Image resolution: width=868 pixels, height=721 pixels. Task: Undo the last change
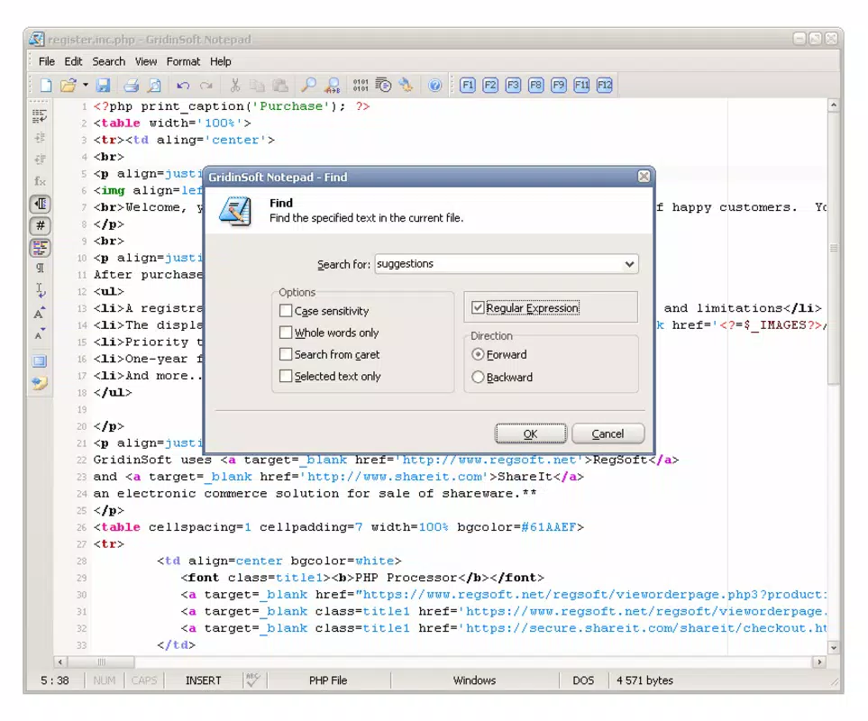coord(183,86)
